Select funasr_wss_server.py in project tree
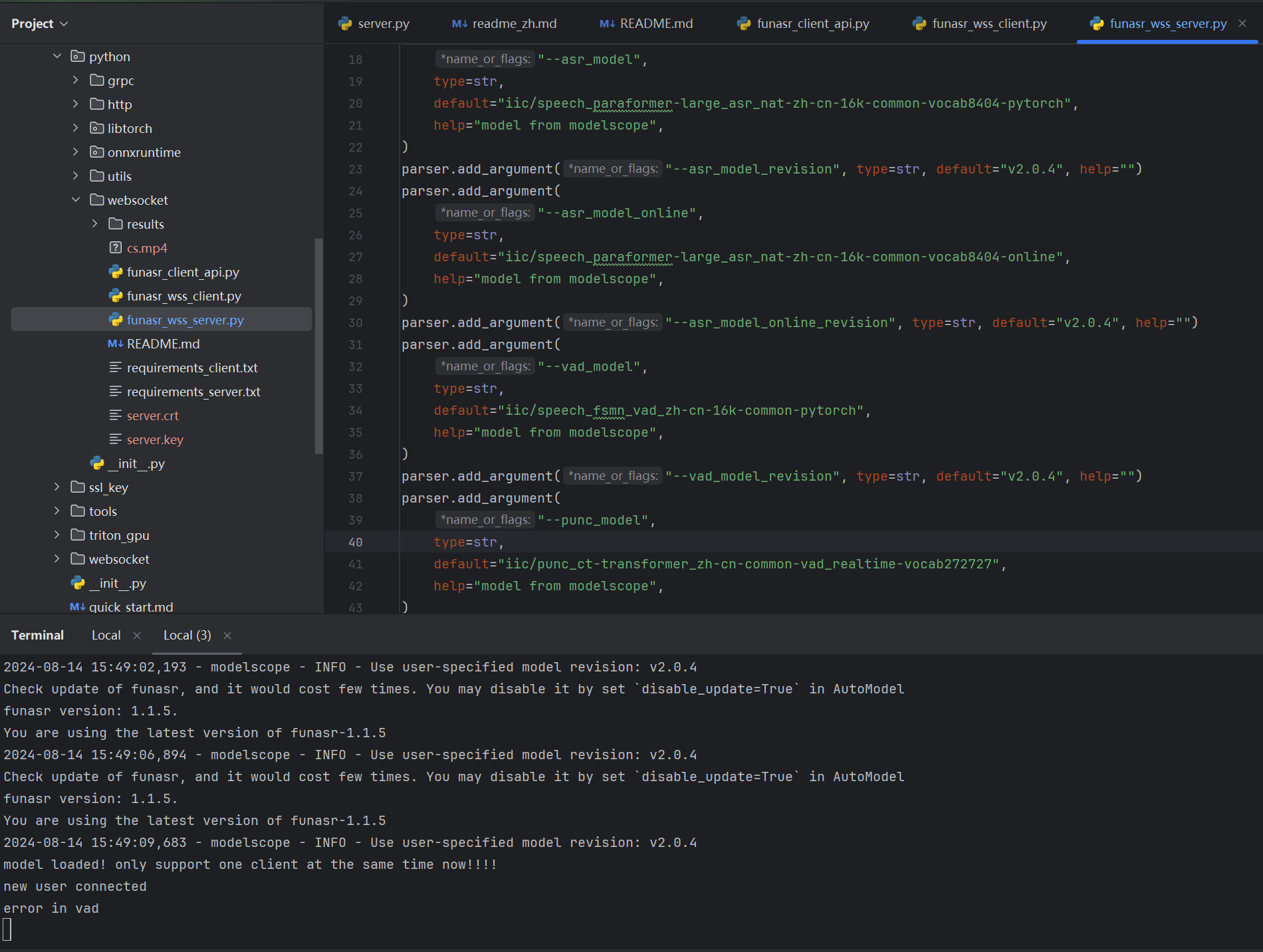Viewport: 1263px width, 952px height. (x=185, y=320)
